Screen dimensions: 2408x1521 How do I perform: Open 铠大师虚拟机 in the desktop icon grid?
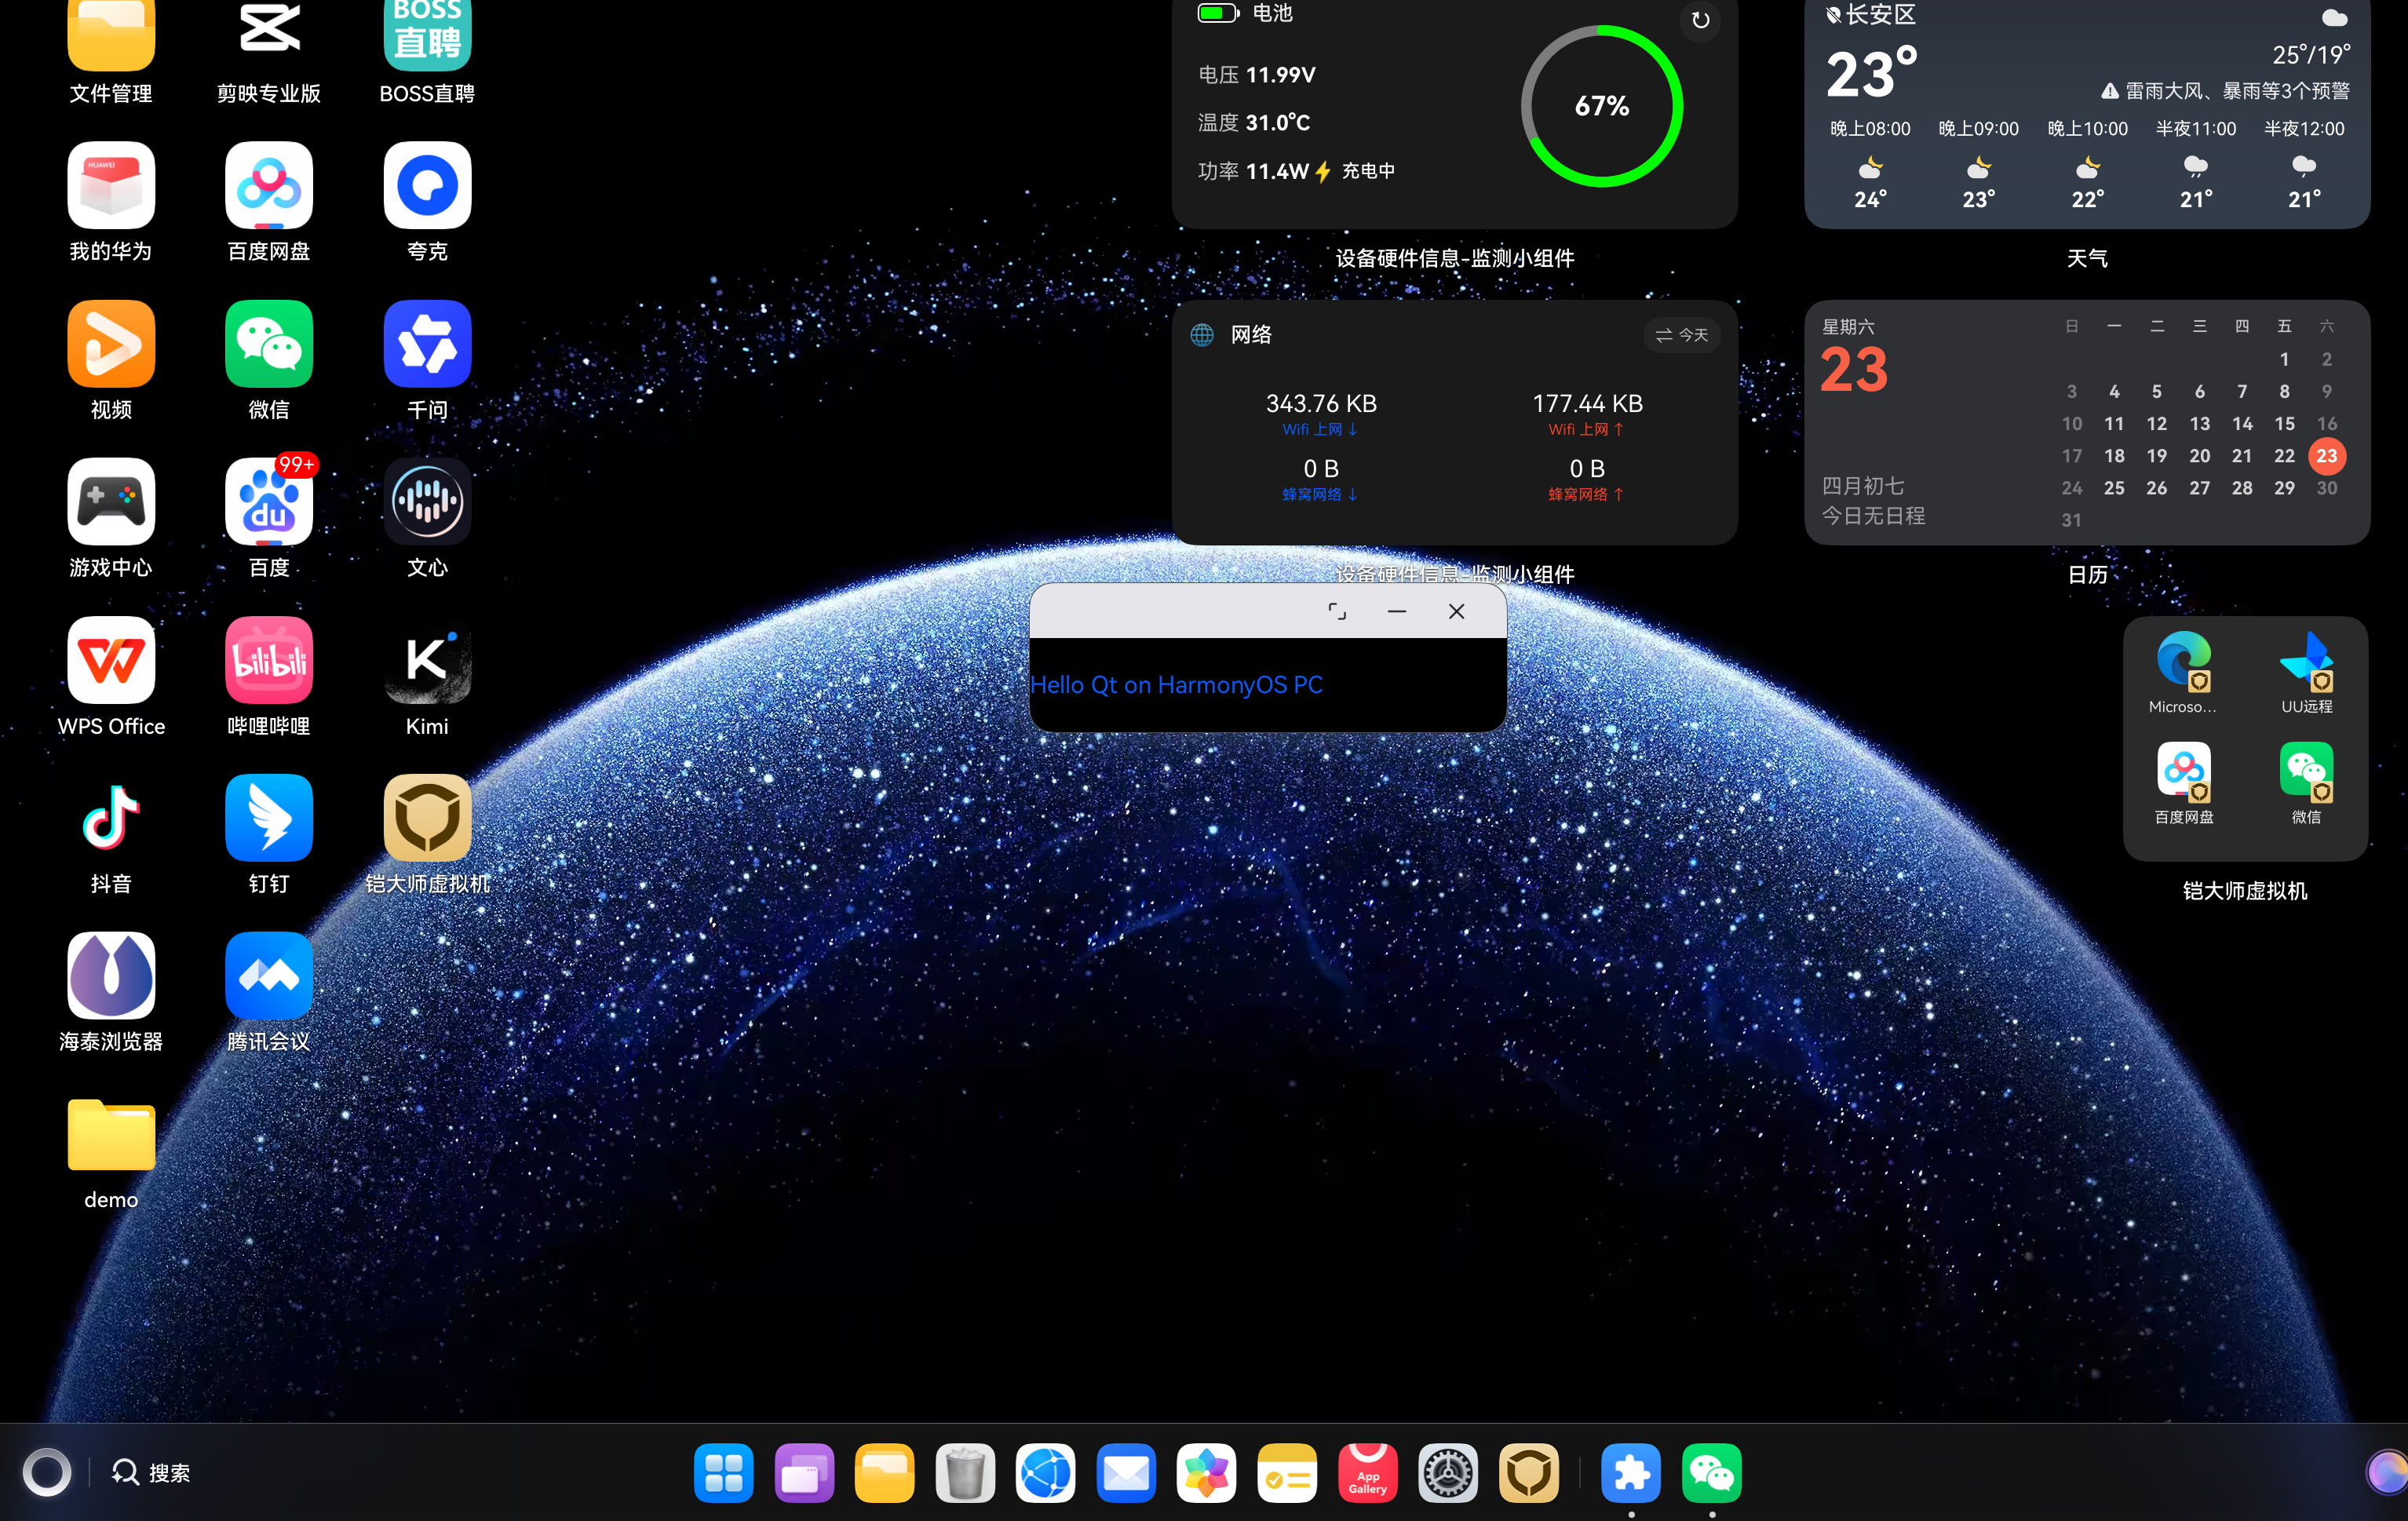pyautogui.click(x=427, y=818)
